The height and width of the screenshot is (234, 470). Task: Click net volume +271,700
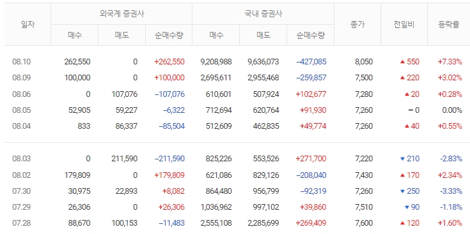(x=311, y=159)
